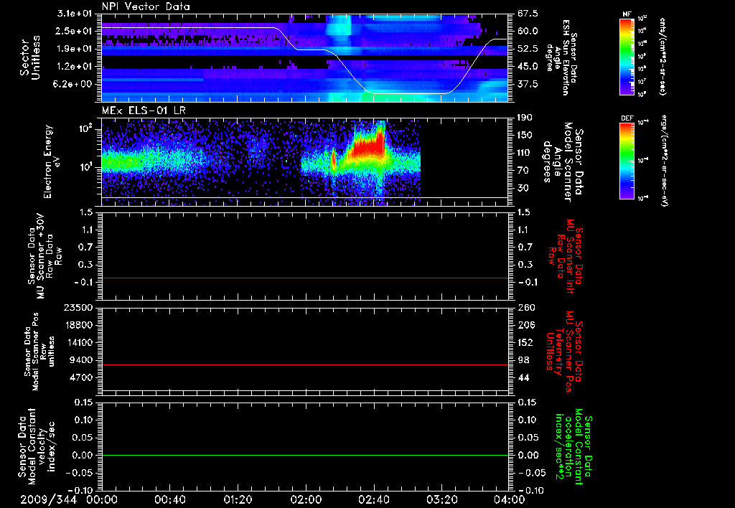Select the "Sector Unitless" axis title

point(30,57)
